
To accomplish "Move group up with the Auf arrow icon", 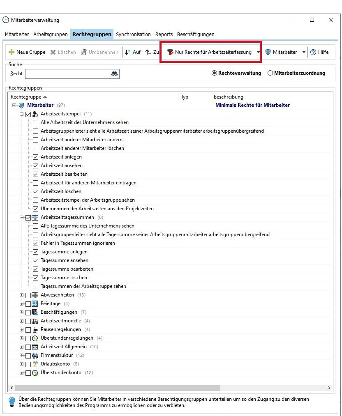I will click(128, 52).
